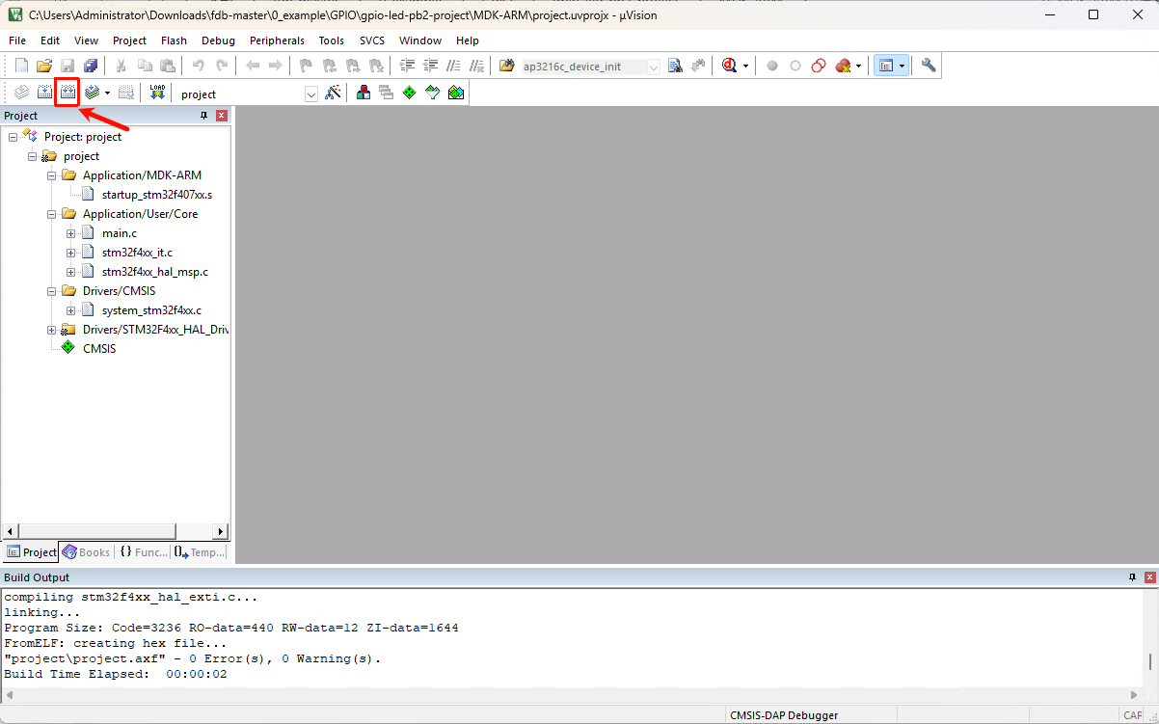The image size is (1159, 724).
Task: Collapse the Application/User/Core folder
Action: [52, 214]
